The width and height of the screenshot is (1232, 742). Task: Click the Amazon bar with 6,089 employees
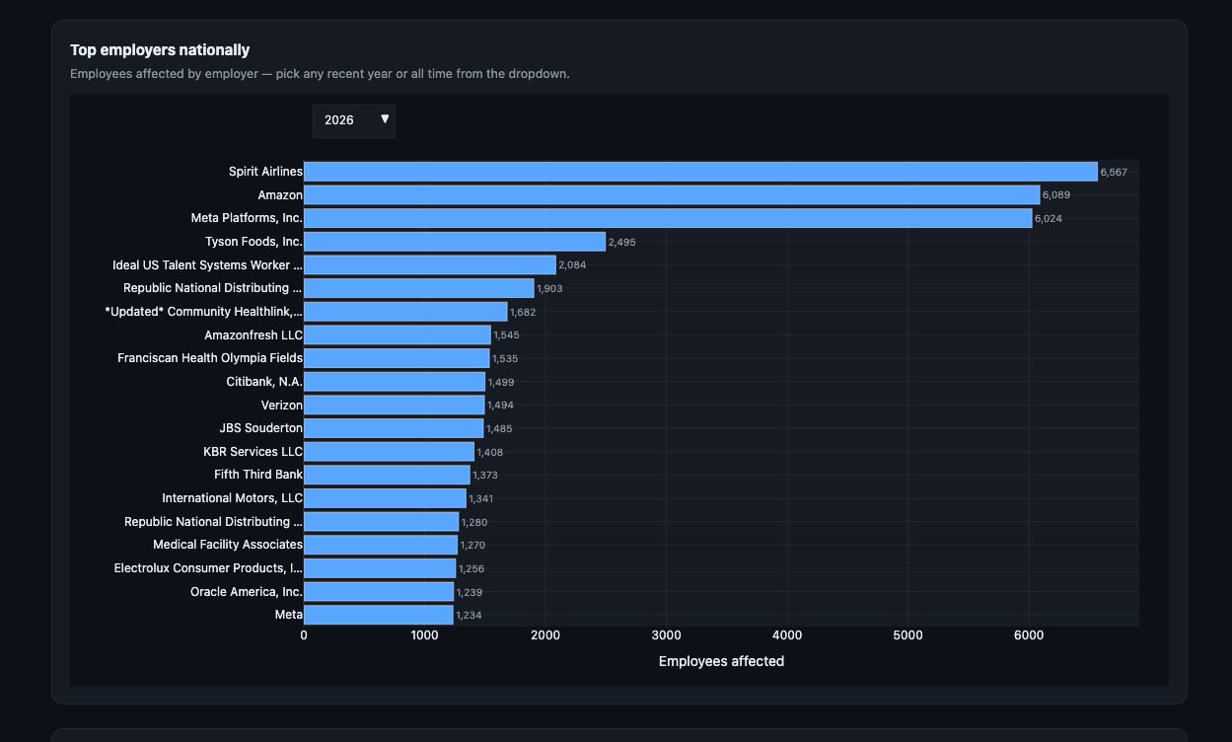(672, 195)
